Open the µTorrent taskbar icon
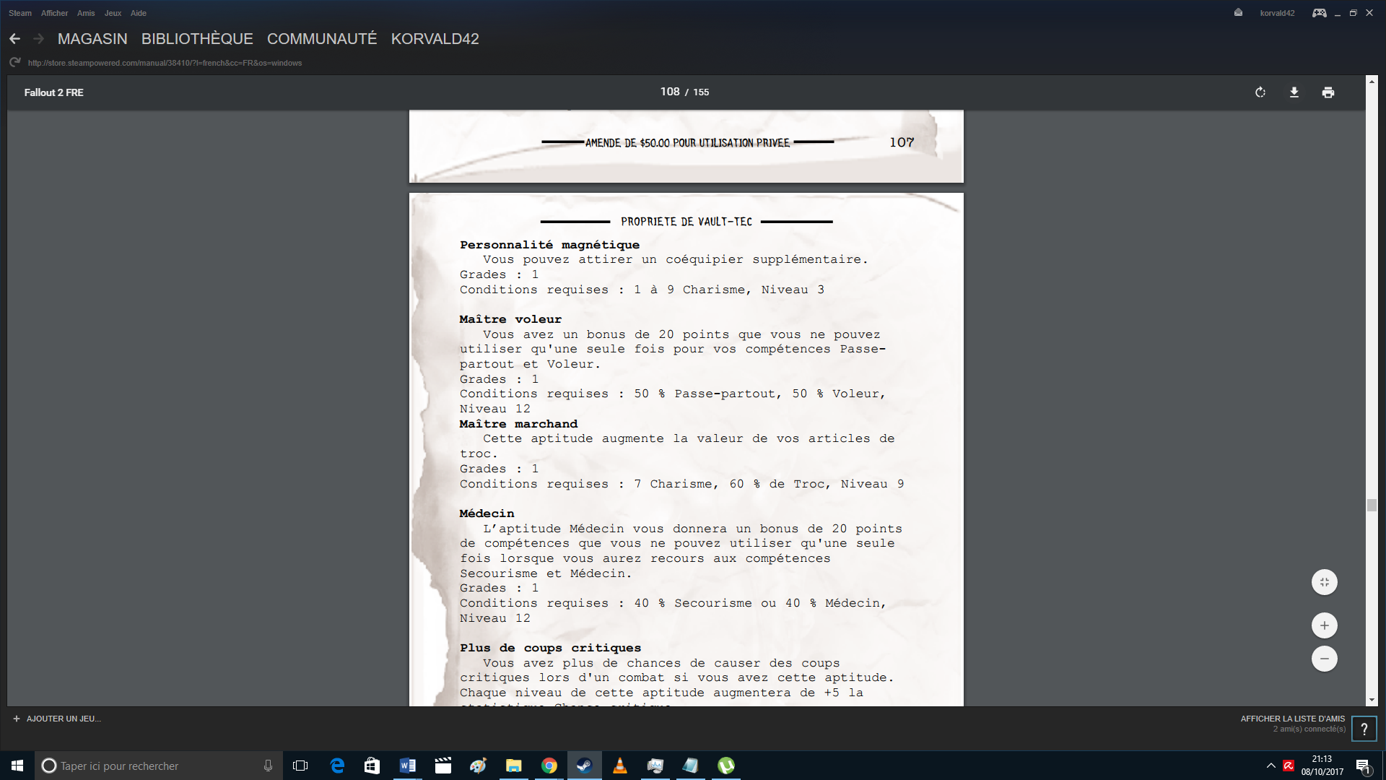 (726, 766)
